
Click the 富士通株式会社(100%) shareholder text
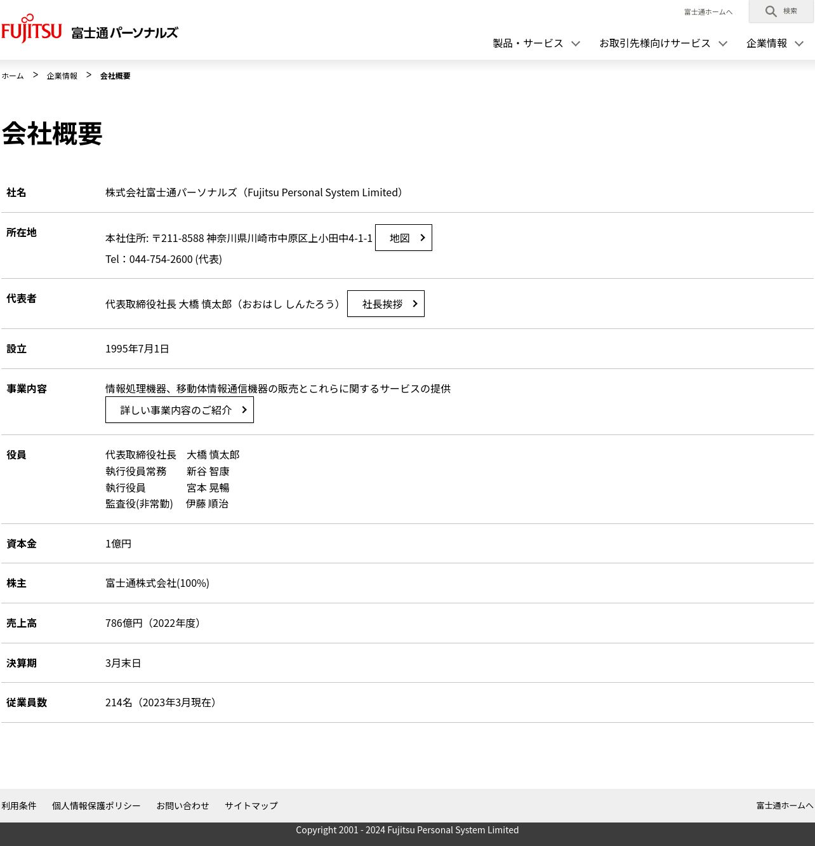coord(157,583)
